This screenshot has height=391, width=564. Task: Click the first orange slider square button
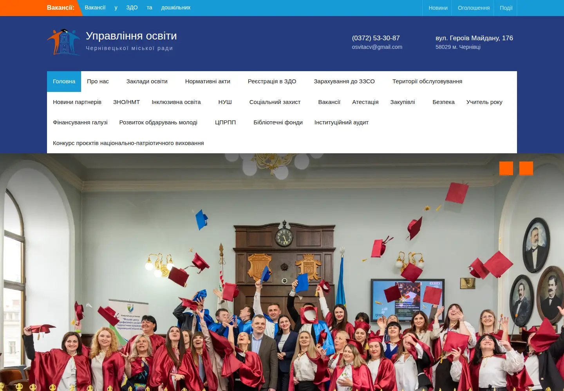click(x=506, y=168)
